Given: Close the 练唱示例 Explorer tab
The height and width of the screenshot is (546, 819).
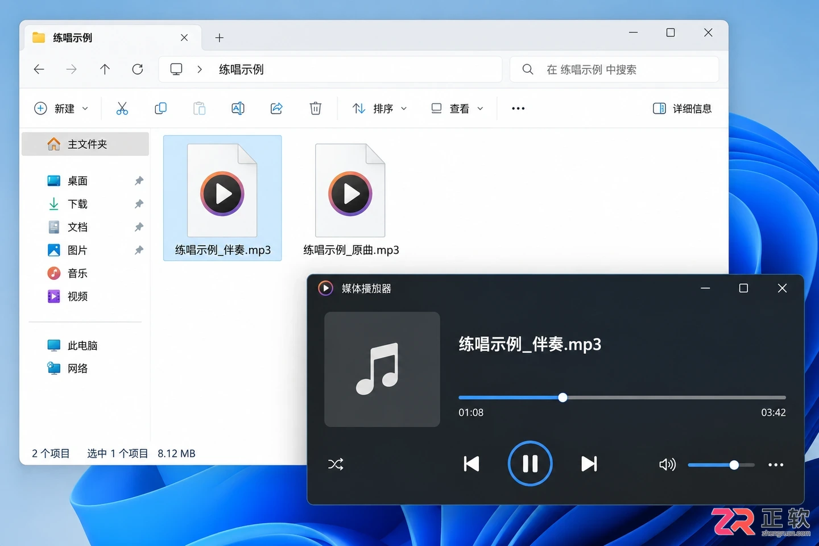Looking at the screenshot, I should [x=184, y=38].
